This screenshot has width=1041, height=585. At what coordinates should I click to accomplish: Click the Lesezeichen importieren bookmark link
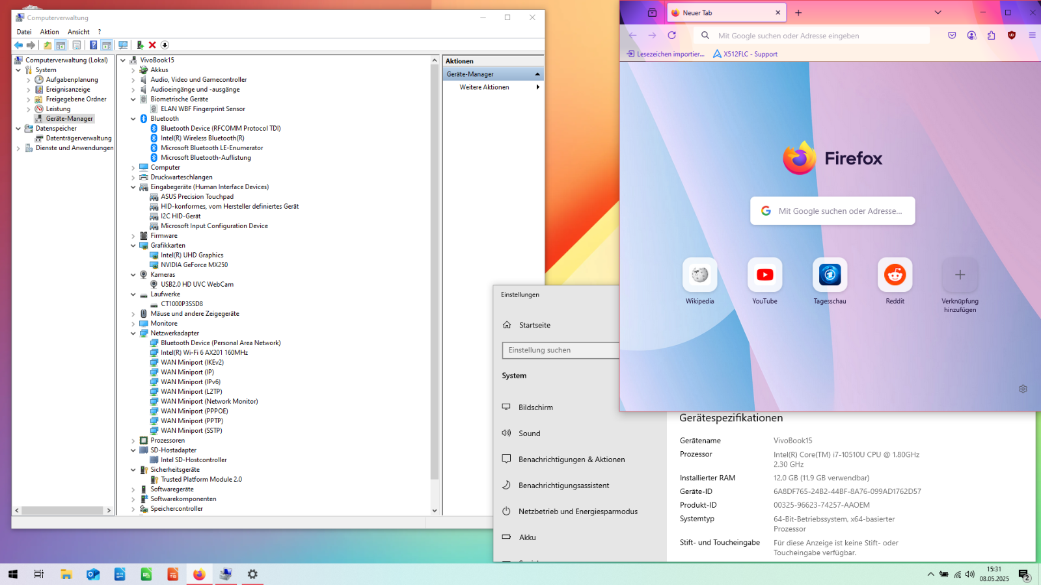coord(666,54)
